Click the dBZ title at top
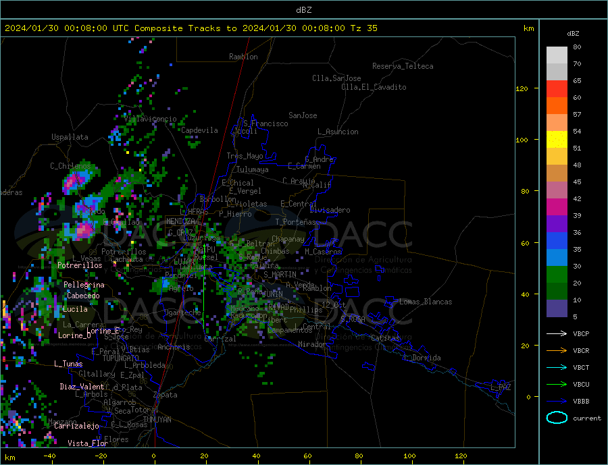Screen dimensions: 608x465 (x=303, y=10)
